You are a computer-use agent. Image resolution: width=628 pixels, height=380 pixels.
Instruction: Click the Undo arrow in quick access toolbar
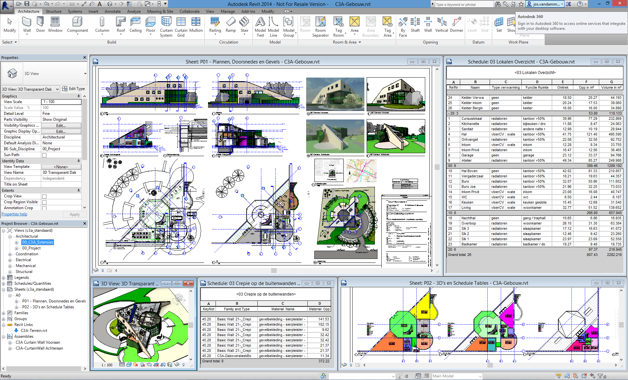[46, 4]
